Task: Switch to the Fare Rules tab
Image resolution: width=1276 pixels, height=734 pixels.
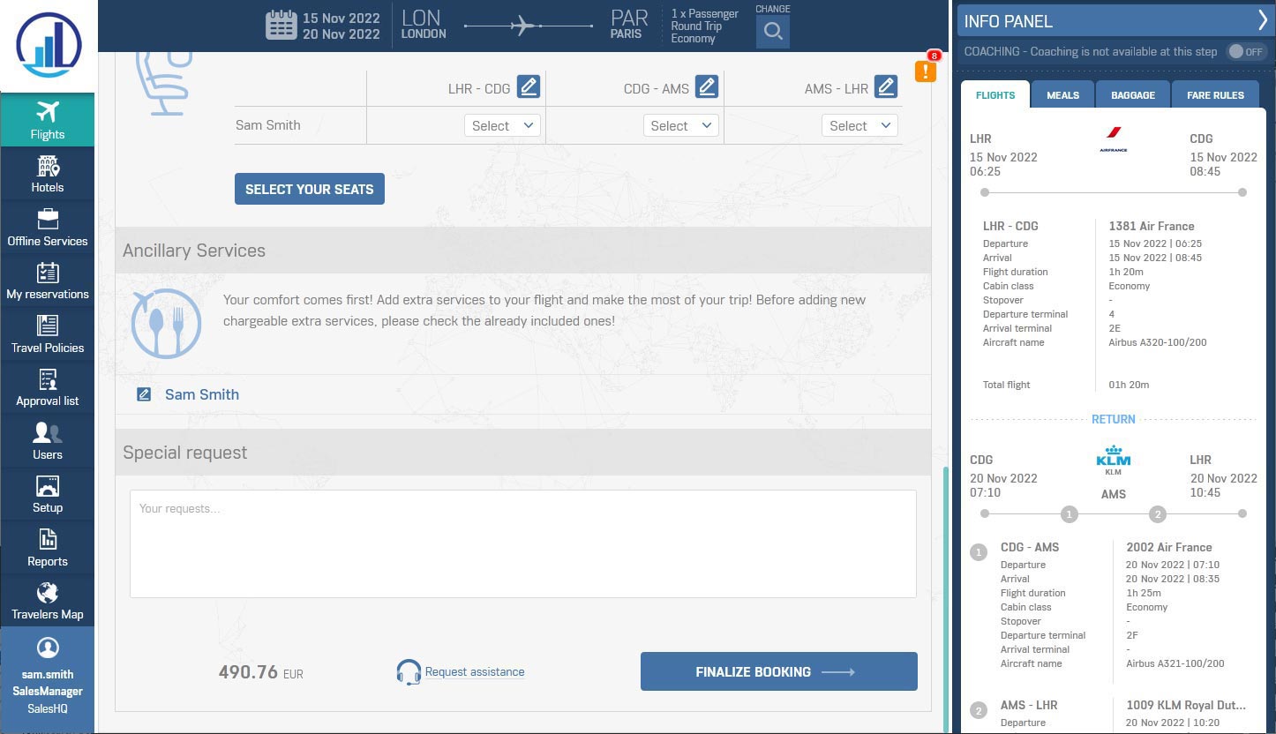Action: [x=1215, y=95]
